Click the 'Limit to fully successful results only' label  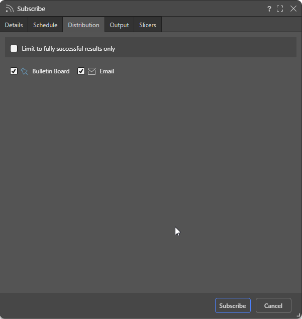68,49
